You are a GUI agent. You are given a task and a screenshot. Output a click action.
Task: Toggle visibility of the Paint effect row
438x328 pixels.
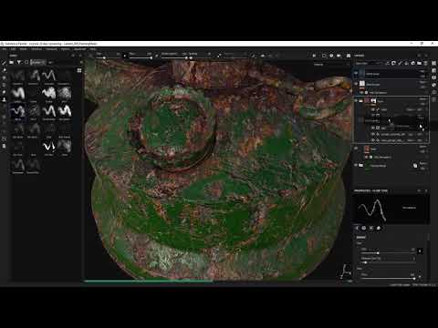pyautogui.click(x=373, y=109)
